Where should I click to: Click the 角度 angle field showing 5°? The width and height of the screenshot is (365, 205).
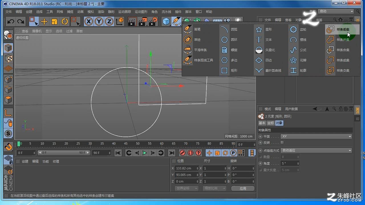(290, 163)
